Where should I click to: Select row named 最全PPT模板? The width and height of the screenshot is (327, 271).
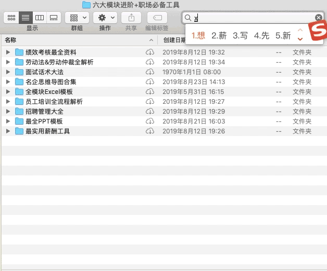point(165,121)
